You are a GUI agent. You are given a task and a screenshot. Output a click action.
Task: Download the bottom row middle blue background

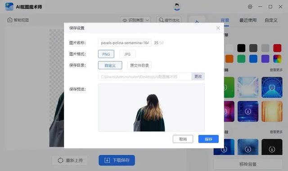[248, 149]
